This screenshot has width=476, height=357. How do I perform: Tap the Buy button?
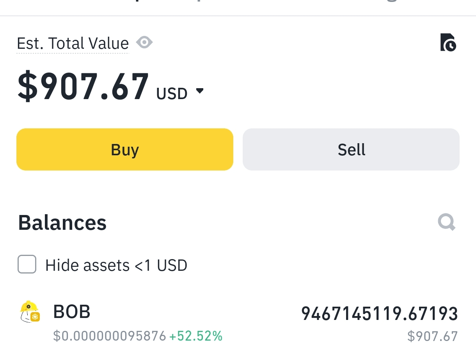(x=125, y=149)
